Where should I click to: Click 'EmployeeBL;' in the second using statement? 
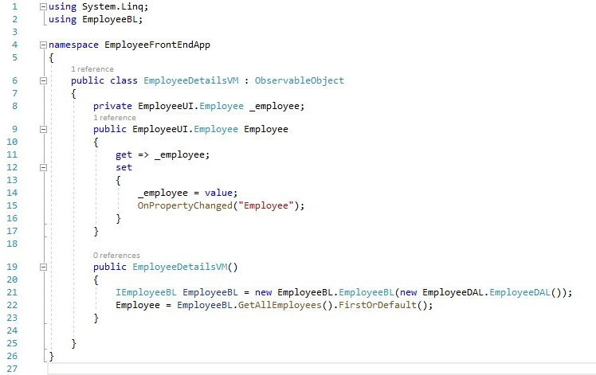[112, 19]
